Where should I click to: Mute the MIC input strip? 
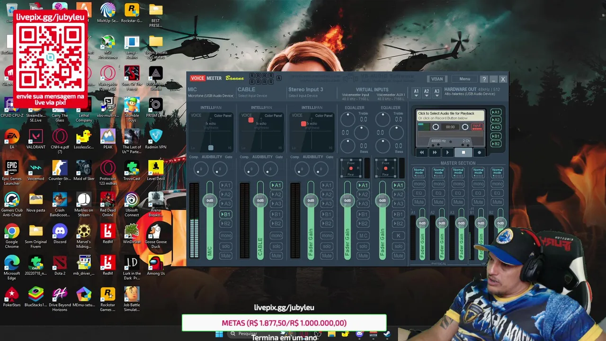(225, 256)
